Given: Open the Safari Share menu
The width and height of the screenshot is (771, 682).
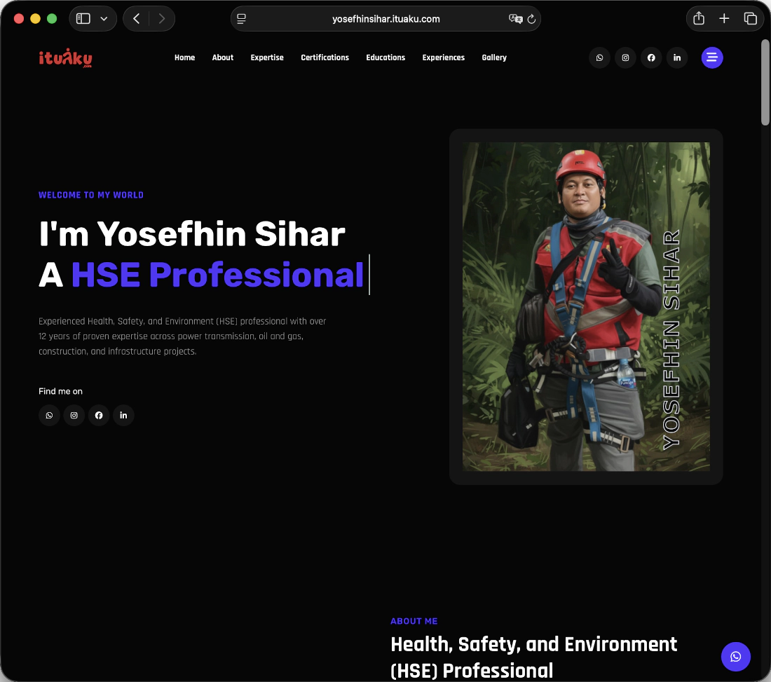Looking at the screenshot, I should click(699, 19).
